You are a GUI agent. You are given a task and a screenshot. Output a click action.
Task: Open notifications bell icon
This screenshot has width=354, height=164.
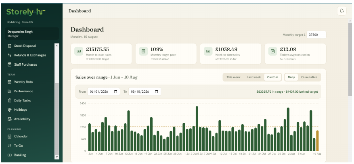coord(341,11)
